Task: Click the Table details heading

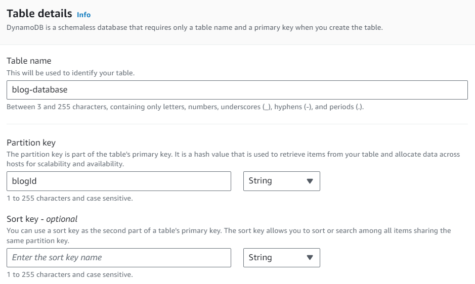Action: 39,14
